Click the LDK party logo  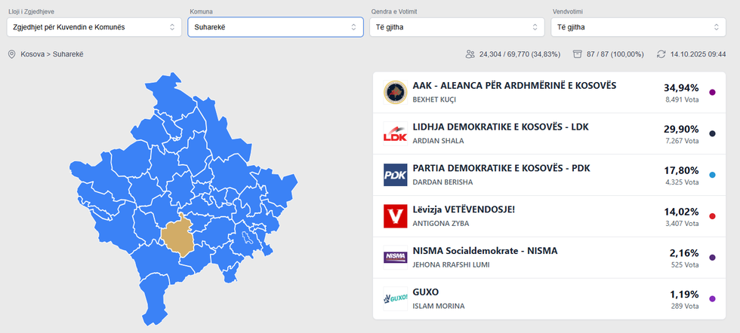point(395,134)
